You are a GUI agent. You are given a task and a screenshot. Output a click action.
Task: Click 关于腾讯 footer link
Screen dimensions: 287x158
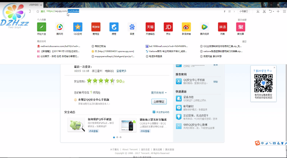[x=114, y=149]
